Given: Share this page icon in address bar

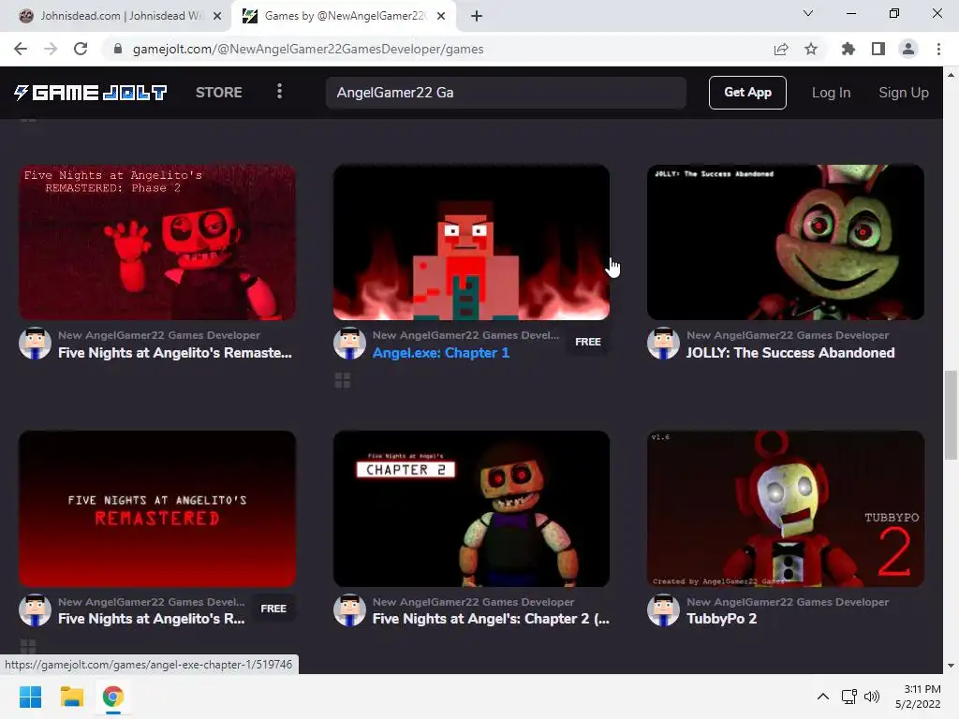Looking at the screenshot, I should 781,49.
